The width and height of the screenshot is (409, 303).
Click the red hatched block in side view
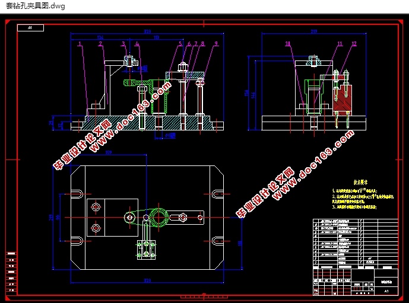click(x=343, y=100)
